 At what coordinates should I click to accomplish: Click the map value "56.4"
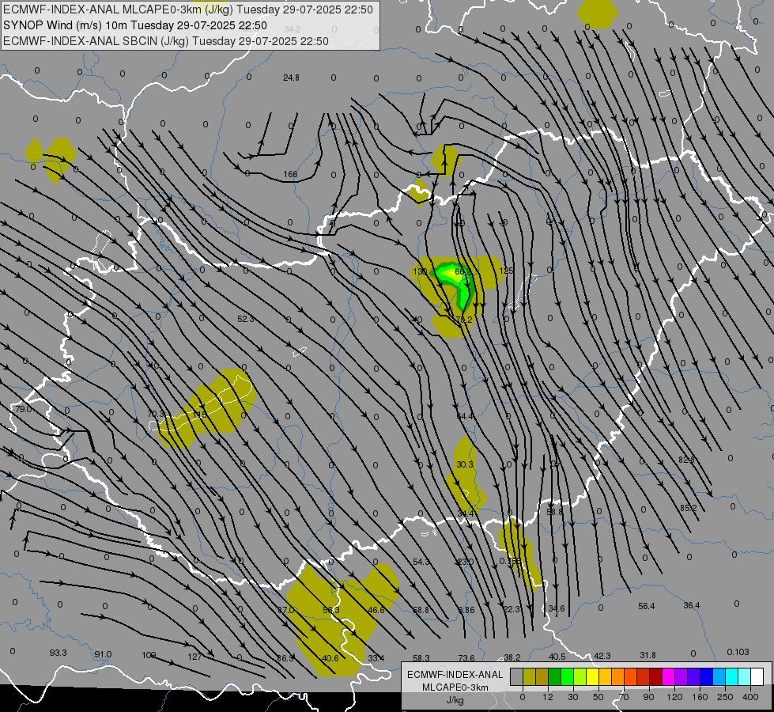point(646,606)
